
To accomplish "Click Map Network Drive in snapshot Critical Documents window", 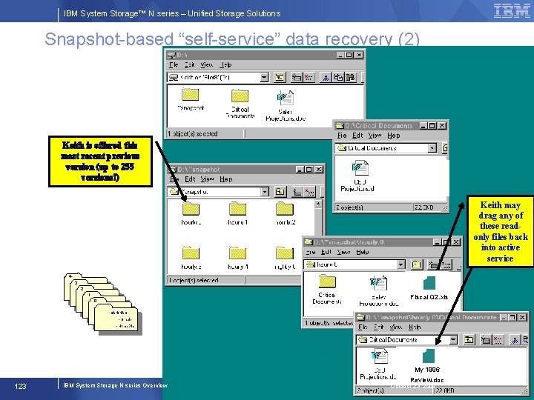I will click(486, 339).
